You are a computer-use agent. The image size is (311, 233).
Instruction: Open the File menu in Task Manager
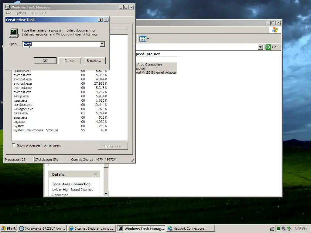9,13
